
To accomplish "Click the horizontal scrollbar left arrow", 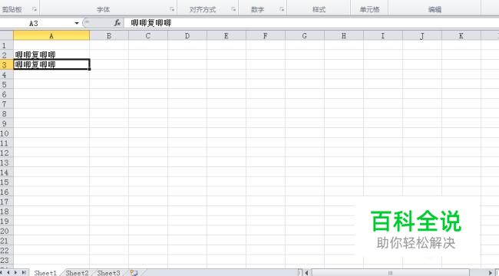I will coord(307,273).
